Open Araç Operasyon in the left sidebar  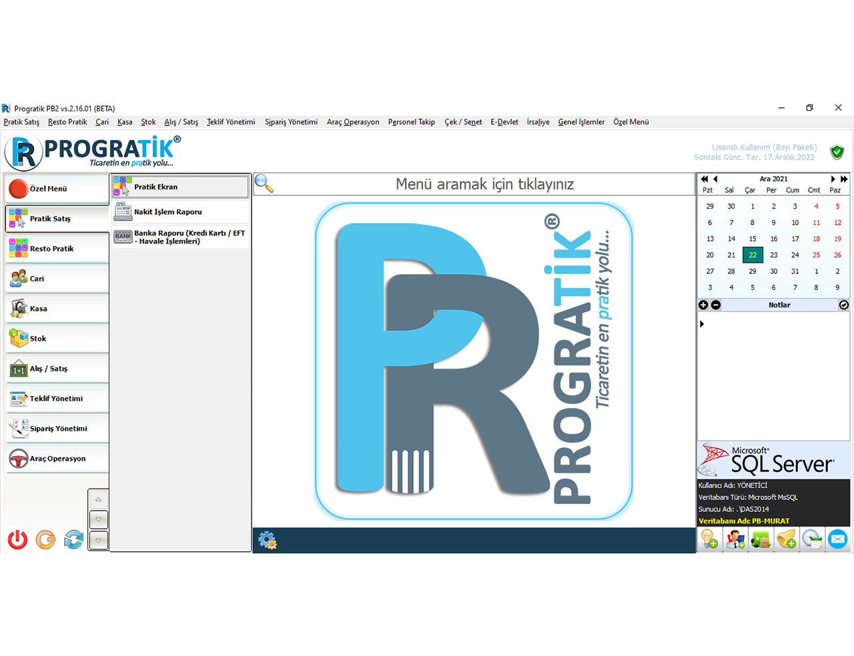pos(57,459)
